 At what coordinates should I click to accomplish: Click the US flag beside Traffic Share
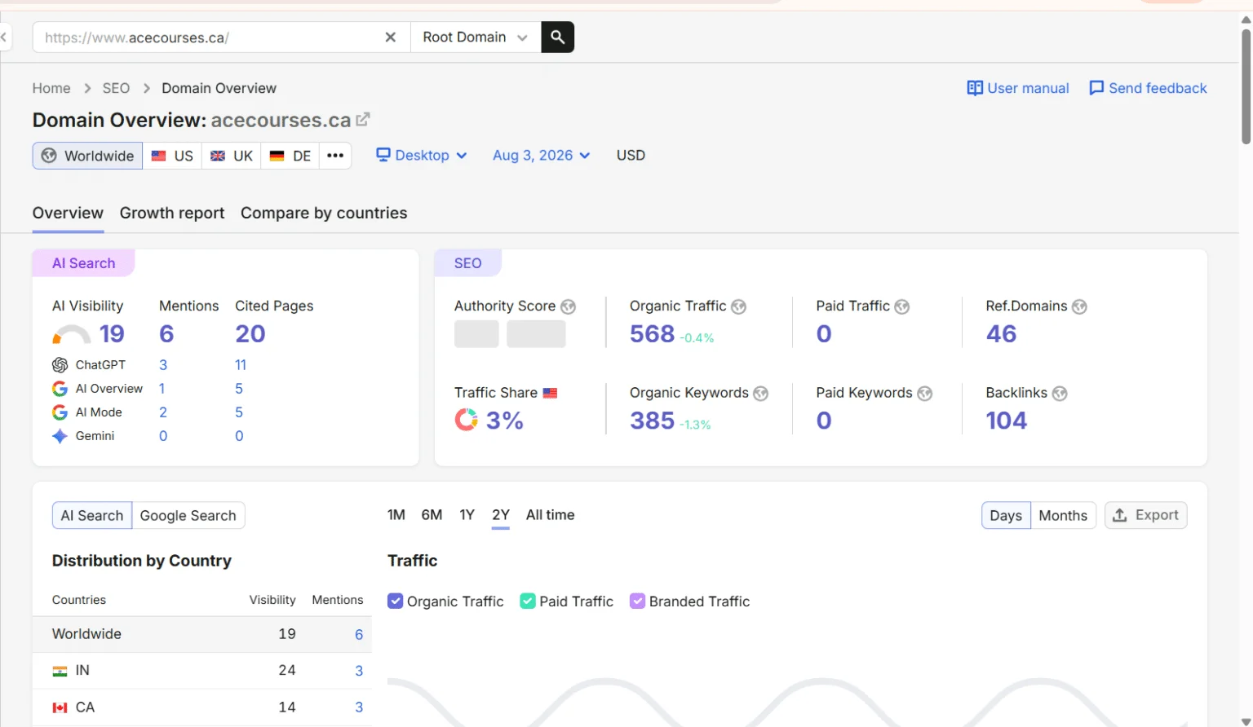551,393
